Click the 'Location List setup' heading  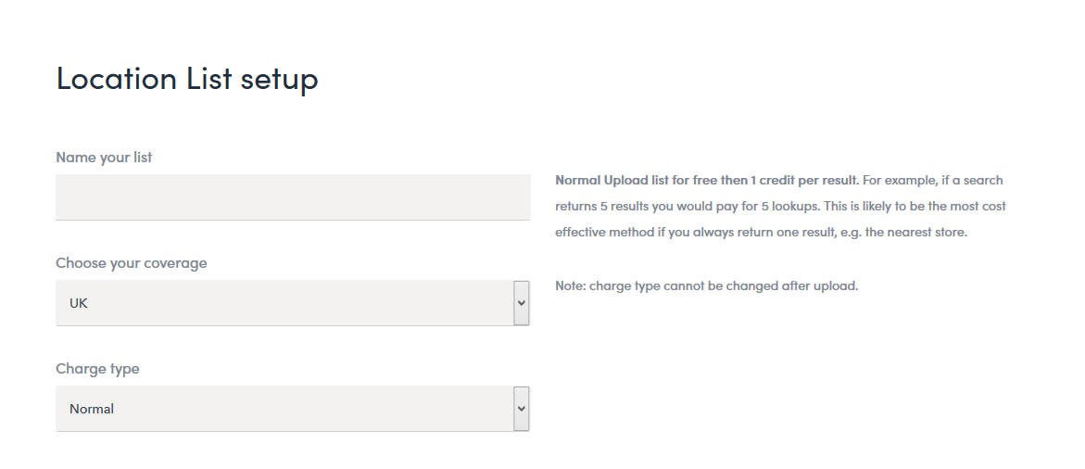pyautogui.click(x=187, y=78)
